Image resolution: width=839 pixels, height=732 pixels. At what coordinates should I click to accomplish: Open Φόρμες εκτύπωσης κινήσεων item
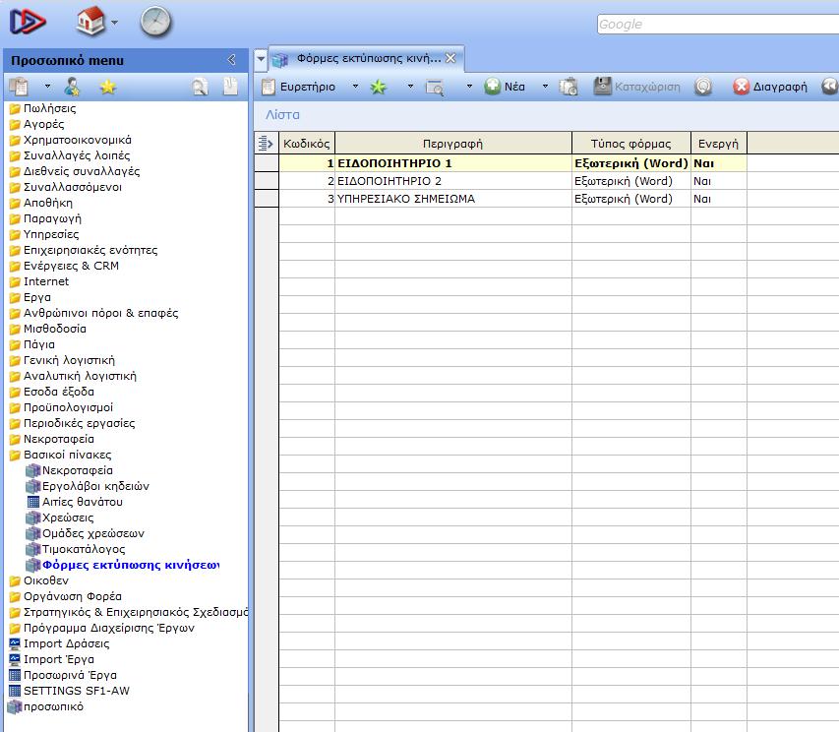124,565
